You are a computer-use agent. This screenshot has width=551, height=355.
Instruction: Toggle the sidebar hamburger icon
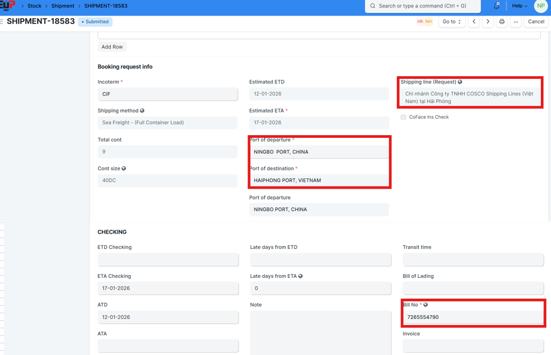click(2, 22)
